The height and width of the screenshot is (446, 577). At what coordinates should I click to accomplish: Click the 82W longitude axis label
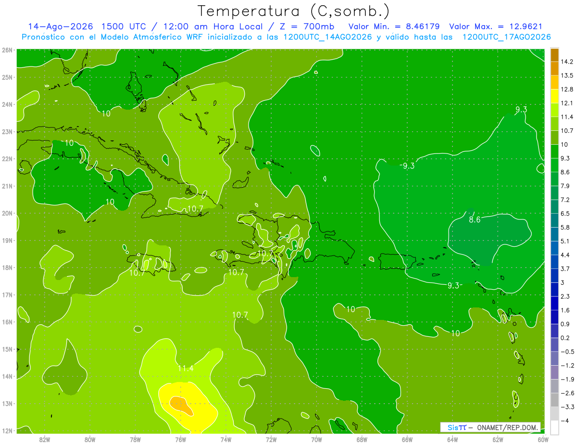tap(45, 439)
